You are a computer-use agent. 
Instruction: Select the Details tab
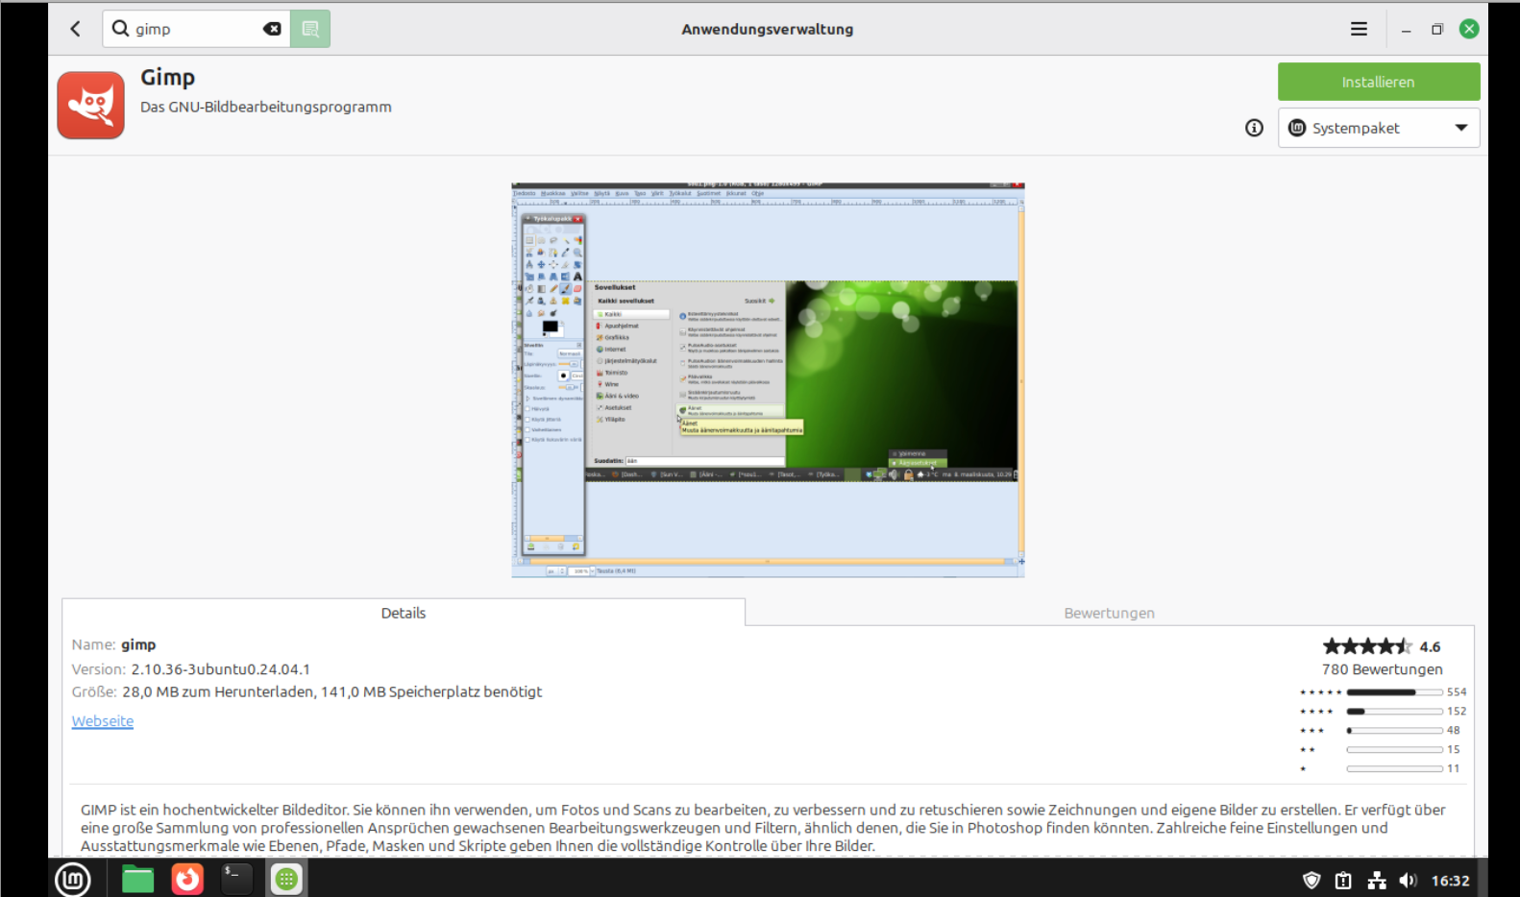click(404, 613)
